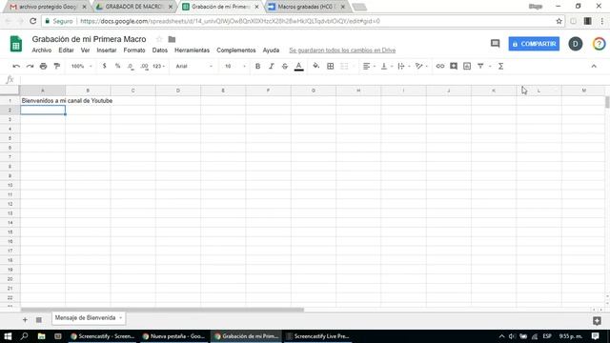Toggle bold formatting
This screenshot has width=610, height=343.
pos(257,66)
